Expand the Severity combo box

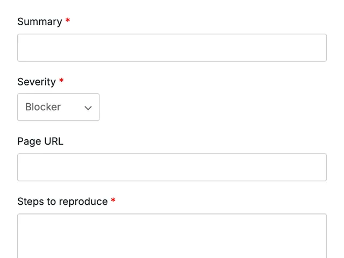(59, 107)
